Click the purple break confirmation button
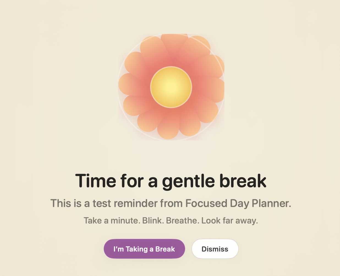This screenshot has height=276, width=340. pyautogui.click(x=144, y=249)
